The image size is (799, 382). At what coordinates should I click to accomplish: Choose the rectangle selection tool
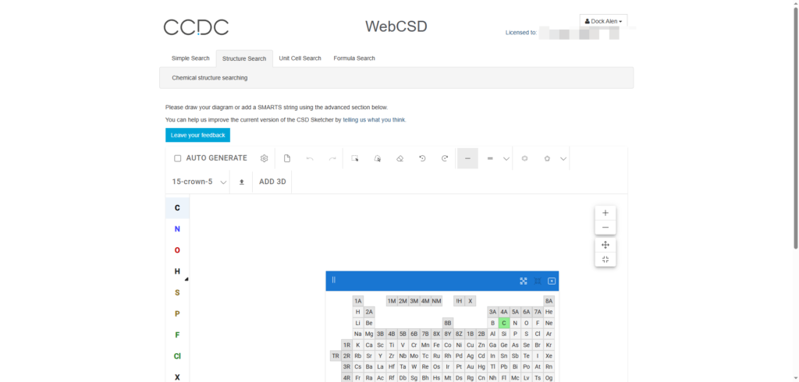pyautogui.click(x=355, y=158)
